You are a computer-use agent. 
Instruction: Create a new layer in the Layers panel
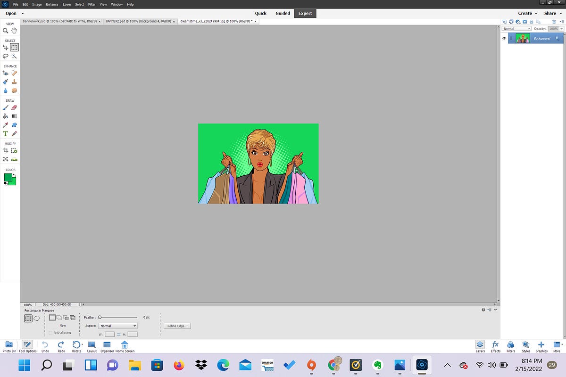pos(504,21)
